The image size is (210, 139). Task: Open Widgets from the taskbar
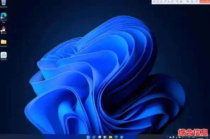pos(105,137)
